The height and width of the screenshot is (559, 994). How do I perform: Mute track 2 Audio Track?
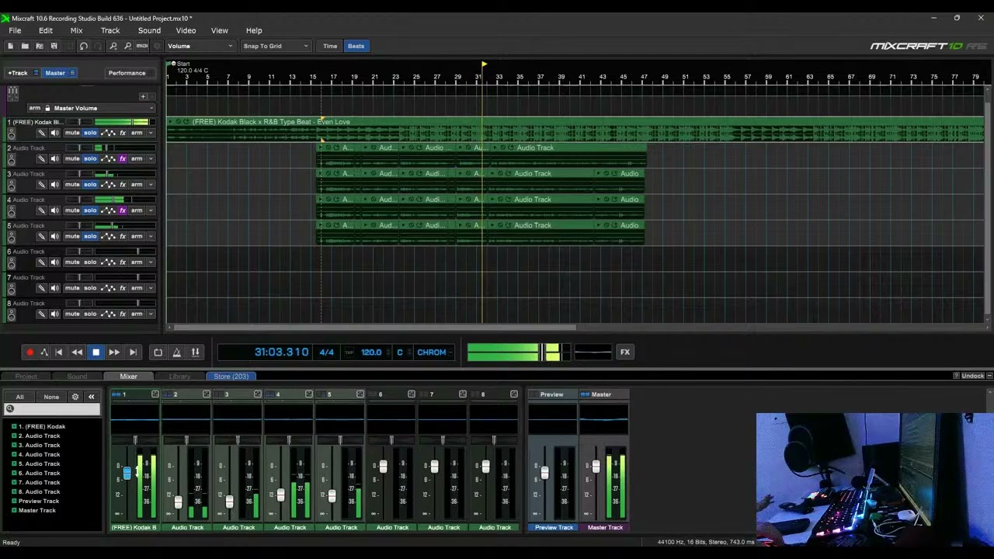pyautogui.click(x=72, y=158)
